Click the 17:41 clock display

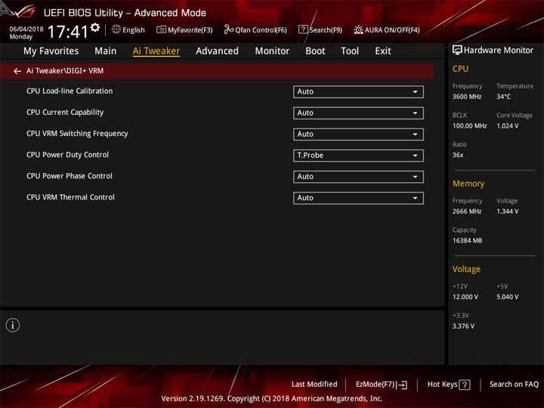(x=68, y=32)
